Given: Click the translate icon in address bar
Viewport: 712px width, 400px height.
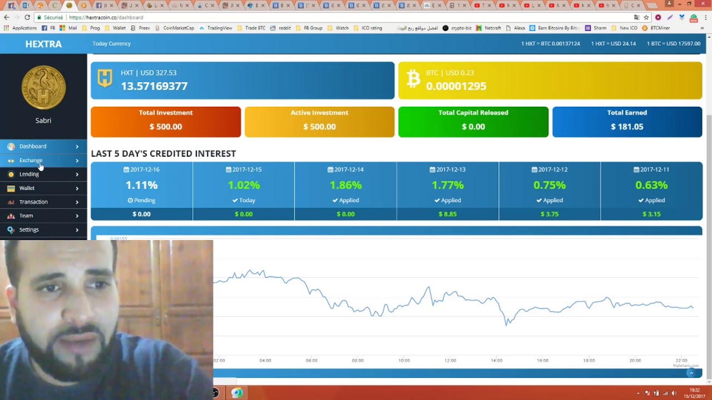Looking at the screenshot, I should tap(636, 17).
